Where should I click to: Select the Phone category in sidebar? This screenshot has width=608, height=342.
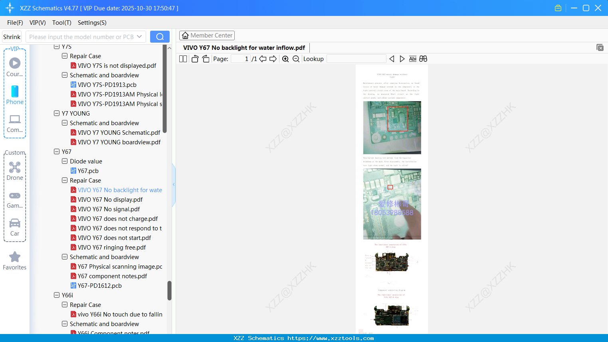(15, 95)
